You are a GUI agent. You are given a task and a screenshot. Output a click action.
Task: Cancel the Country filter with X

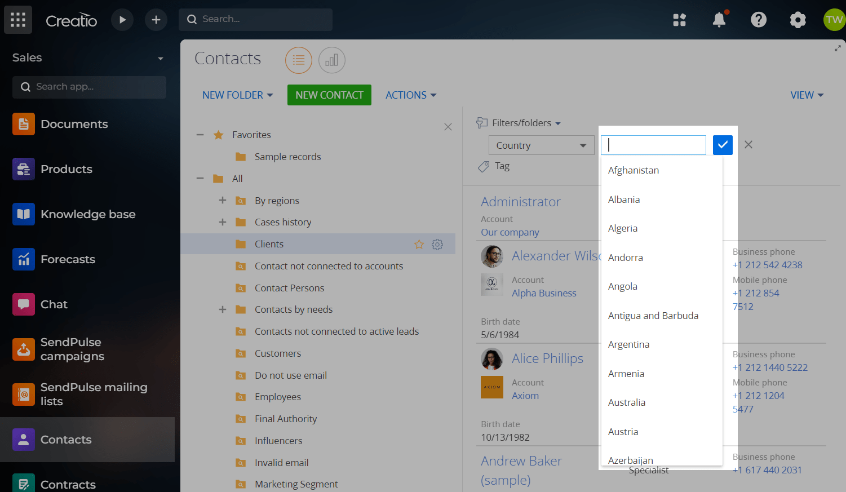coord(748,145)
